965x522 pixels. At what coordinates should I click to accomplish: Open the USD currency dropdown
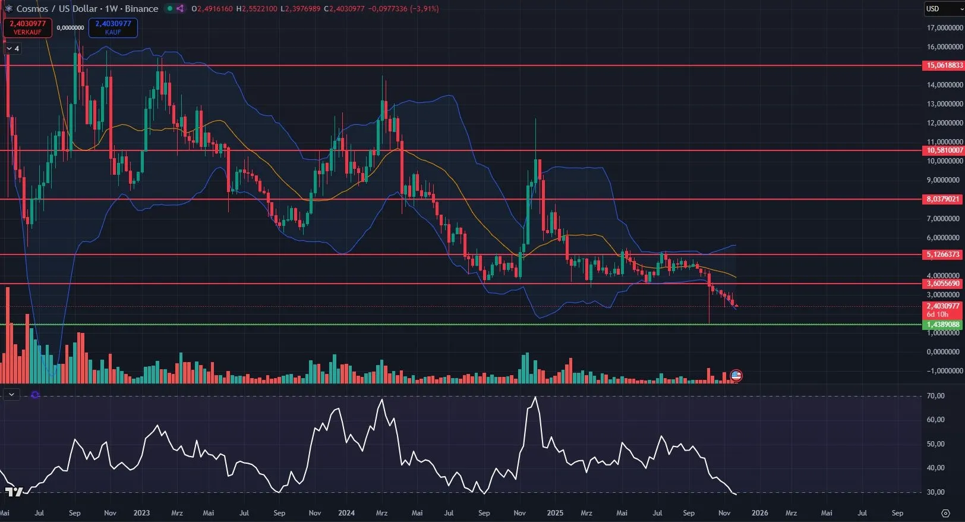coord(942,9)
